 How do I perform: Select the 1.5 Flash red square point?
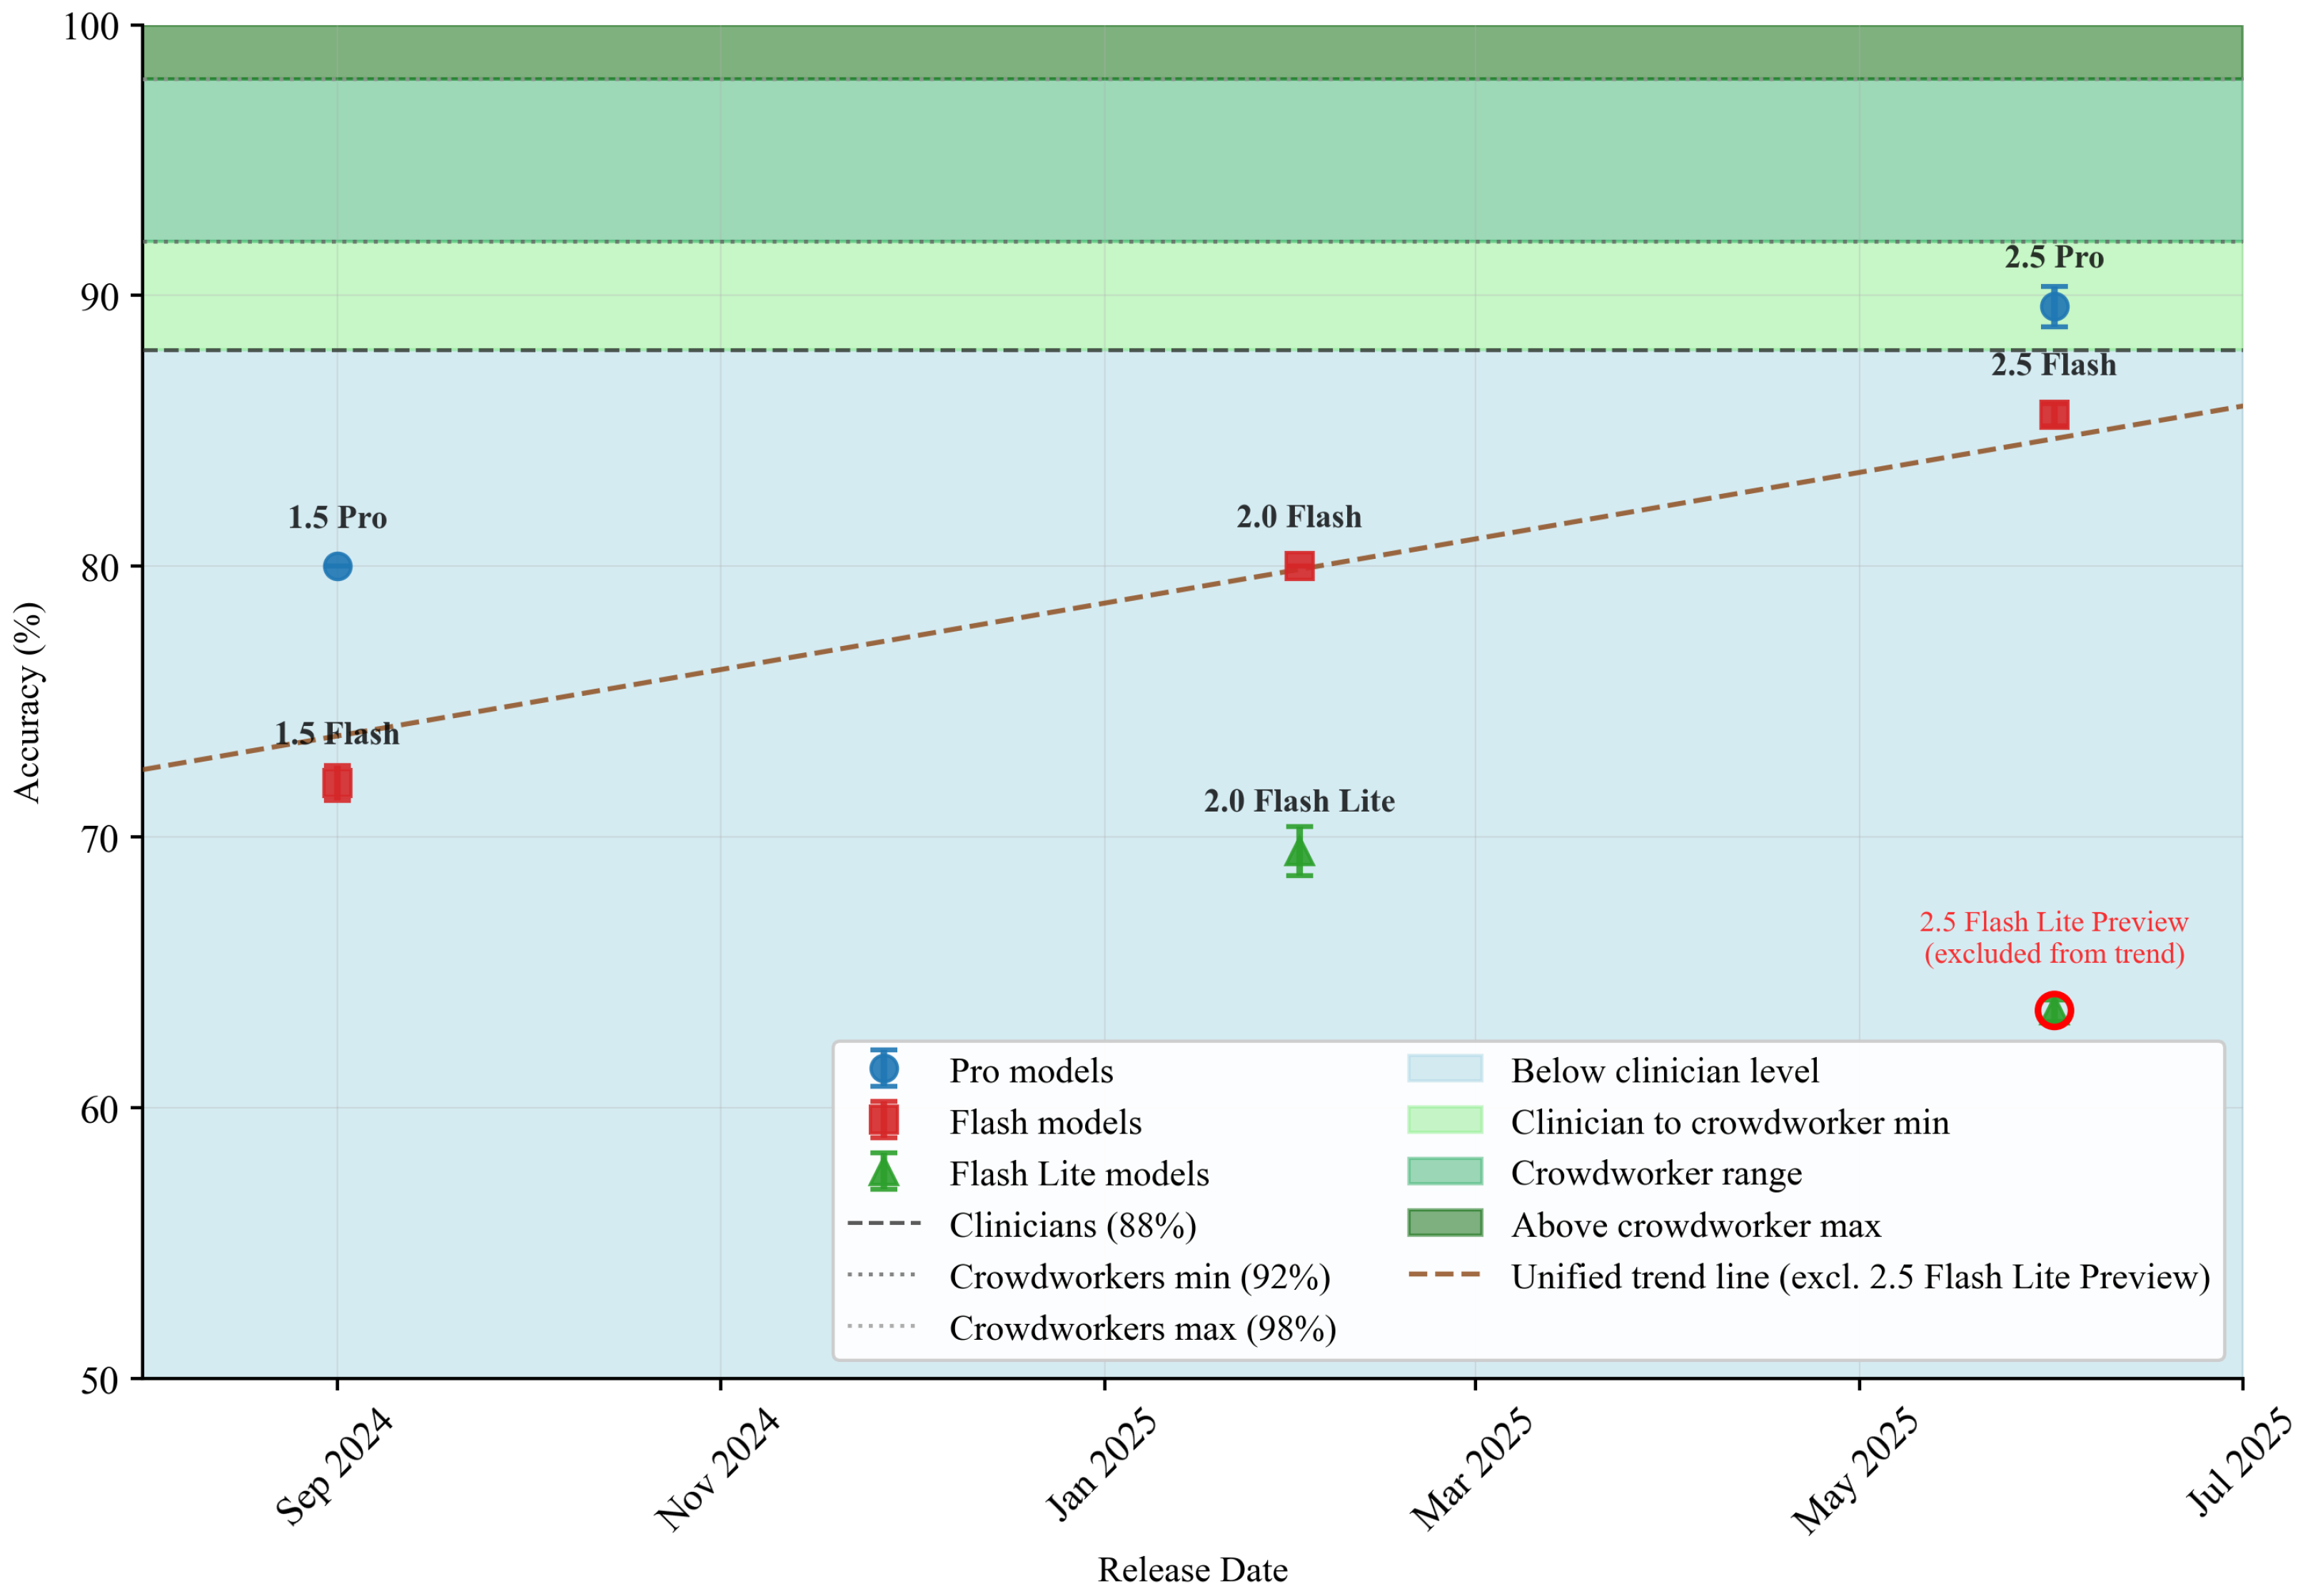point(337,783)
